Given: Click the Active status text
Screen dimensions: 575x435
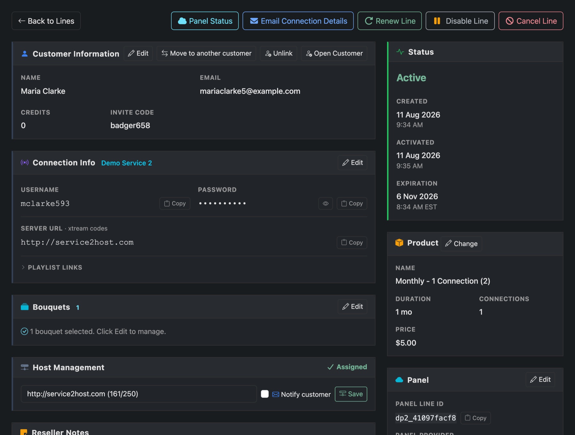Looking at the screenshot, I should [411, 78].
